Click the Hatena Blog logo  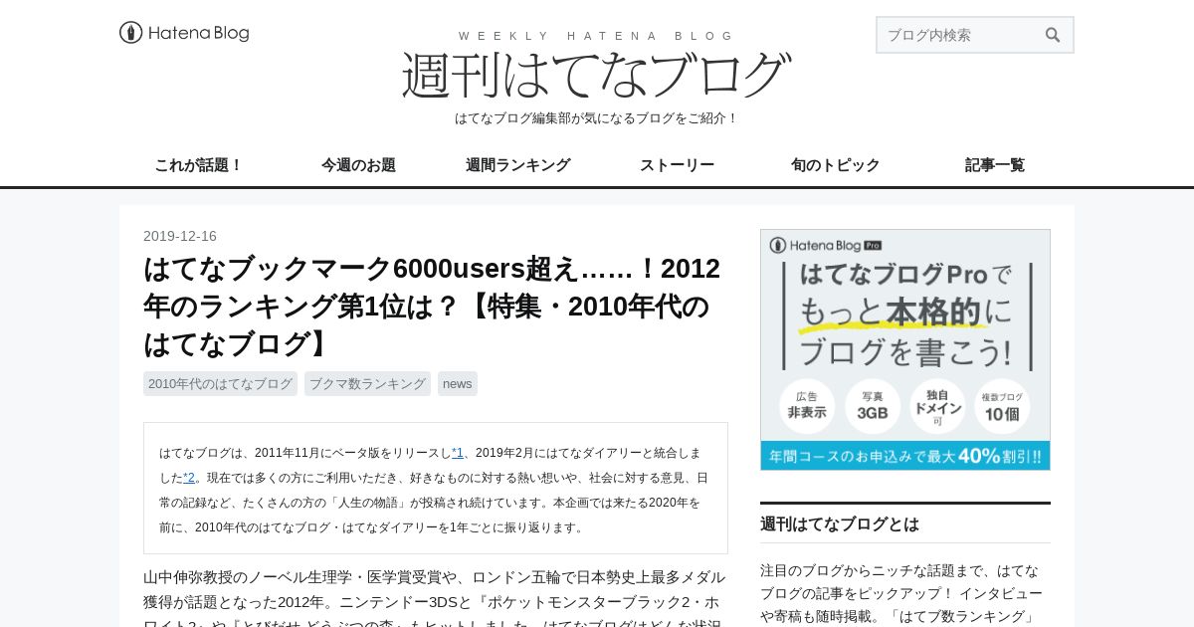click(184, 33)
